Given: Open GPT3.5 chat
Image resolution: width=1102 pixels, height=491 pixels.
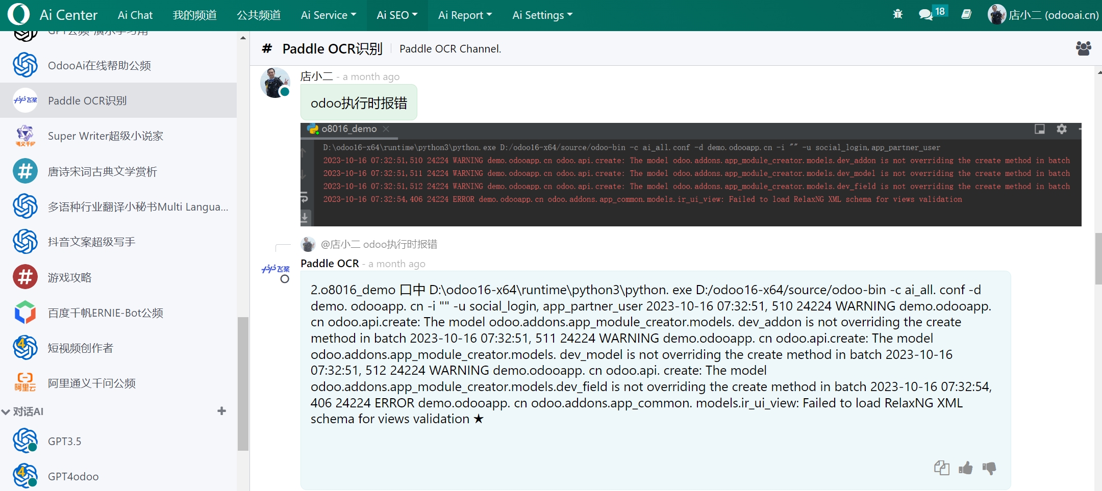Looking at the screenshot, I should (x=118, y=441).
